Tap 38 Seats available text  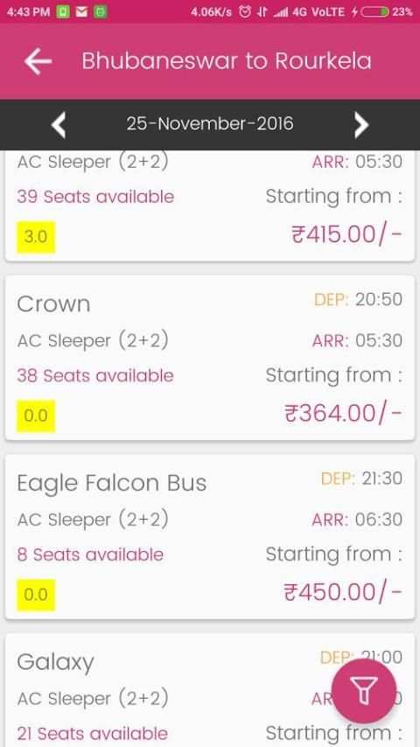click(95, 375)
